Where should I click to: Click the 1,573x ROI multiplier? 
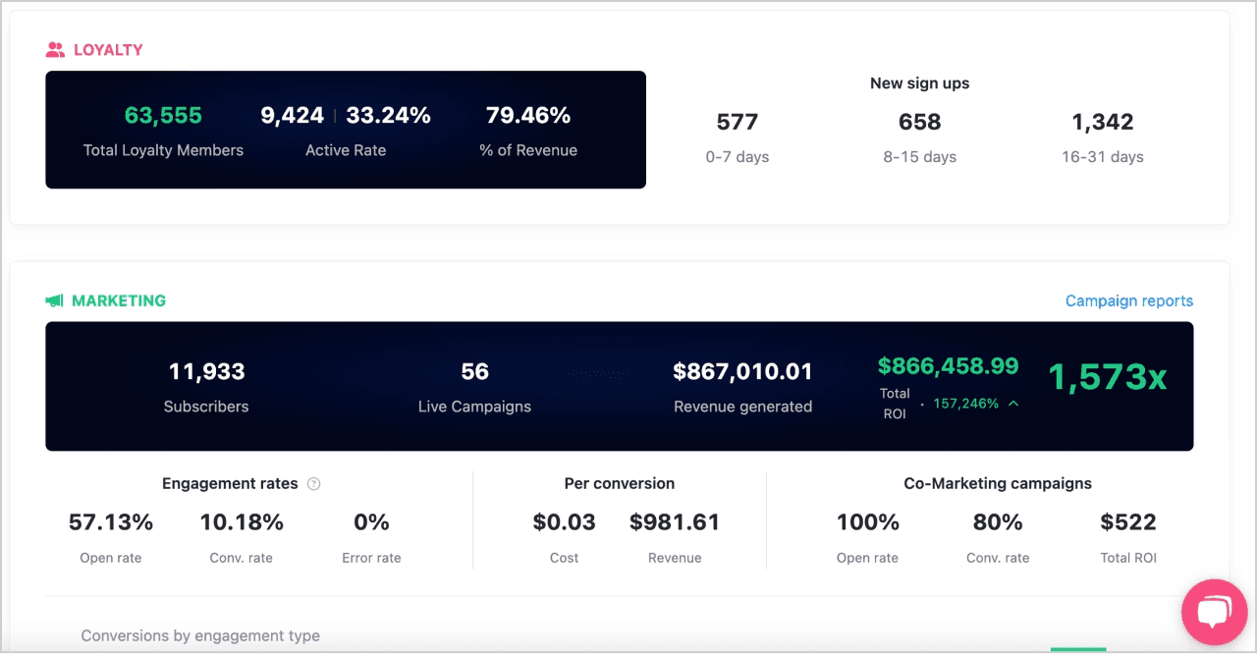[1108, 377]
